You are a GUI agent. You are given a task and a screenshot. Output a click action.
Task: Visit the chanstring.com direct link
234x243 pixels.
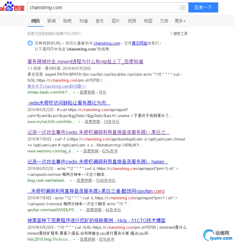(107, 43)
